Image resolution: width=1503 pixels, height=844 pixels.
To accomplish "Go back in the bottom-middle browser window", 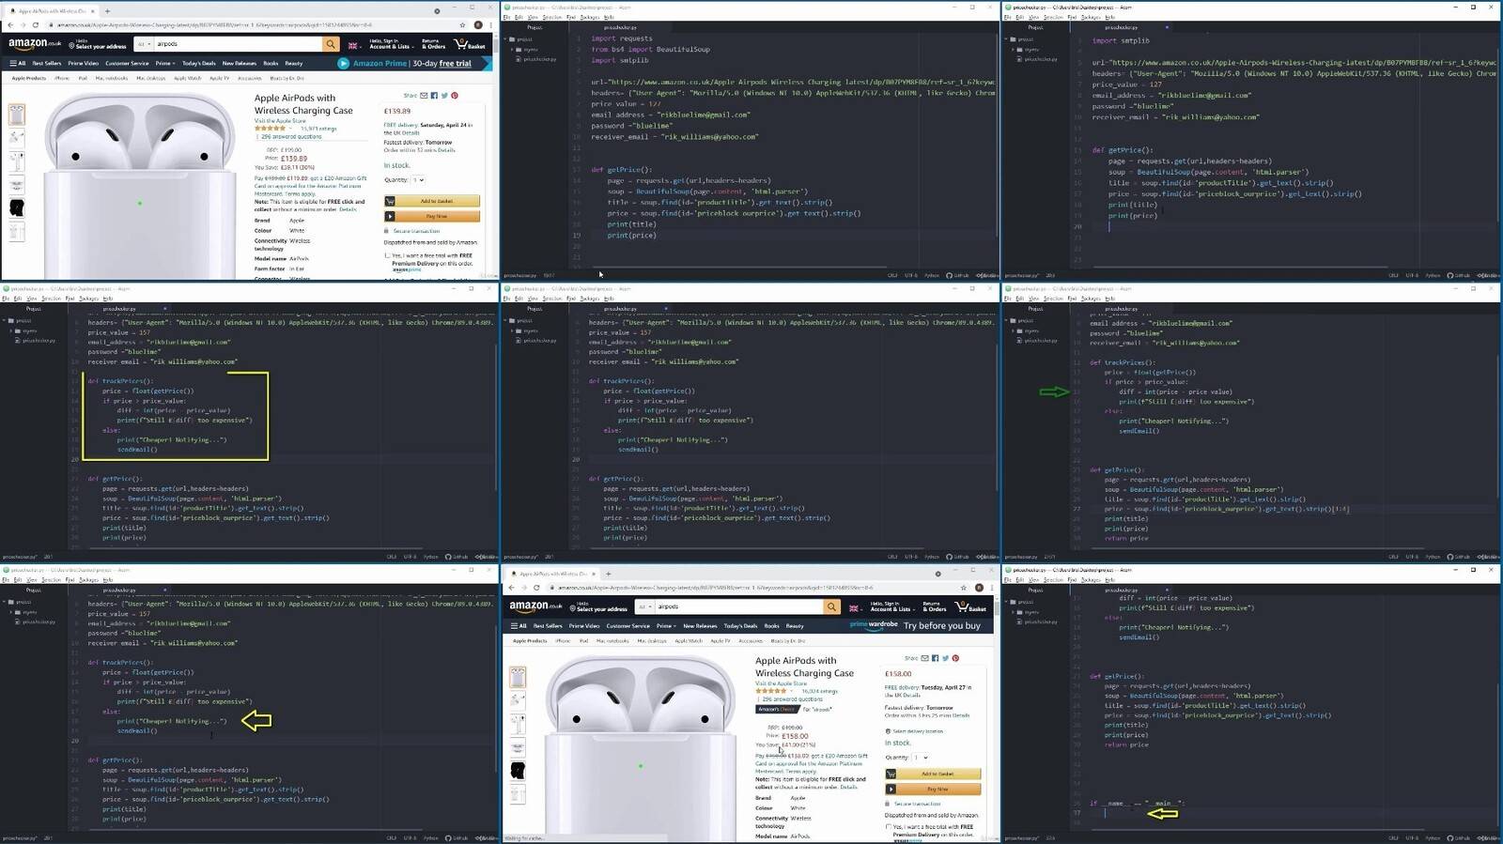I will pos(510,588).
